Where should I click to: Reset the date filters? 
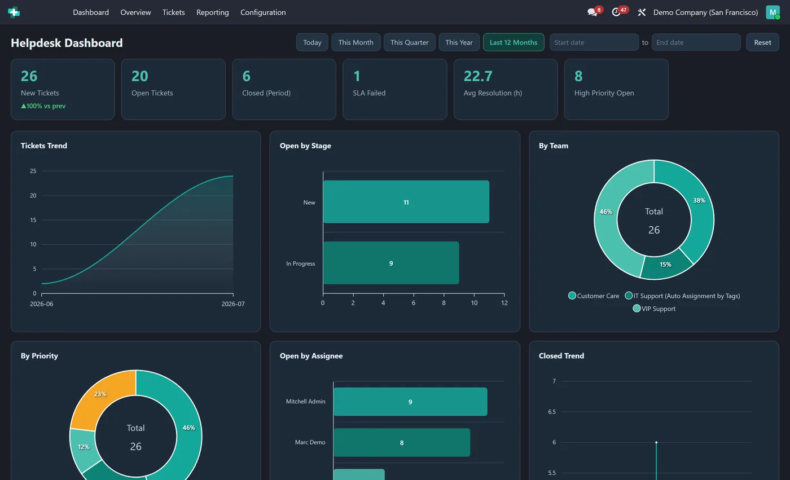coord(762,42)
